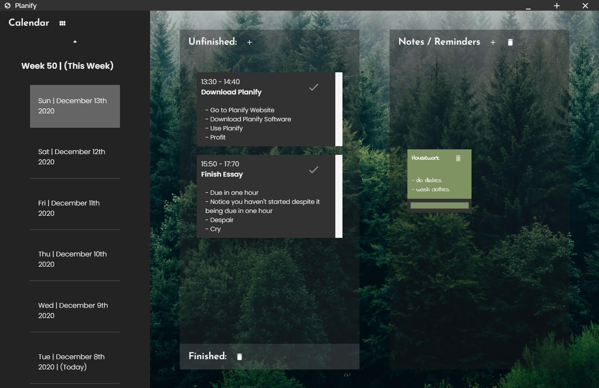Collapse the week list with the up arrow
The height and width of the screenshot is (388, 599).
74,41
